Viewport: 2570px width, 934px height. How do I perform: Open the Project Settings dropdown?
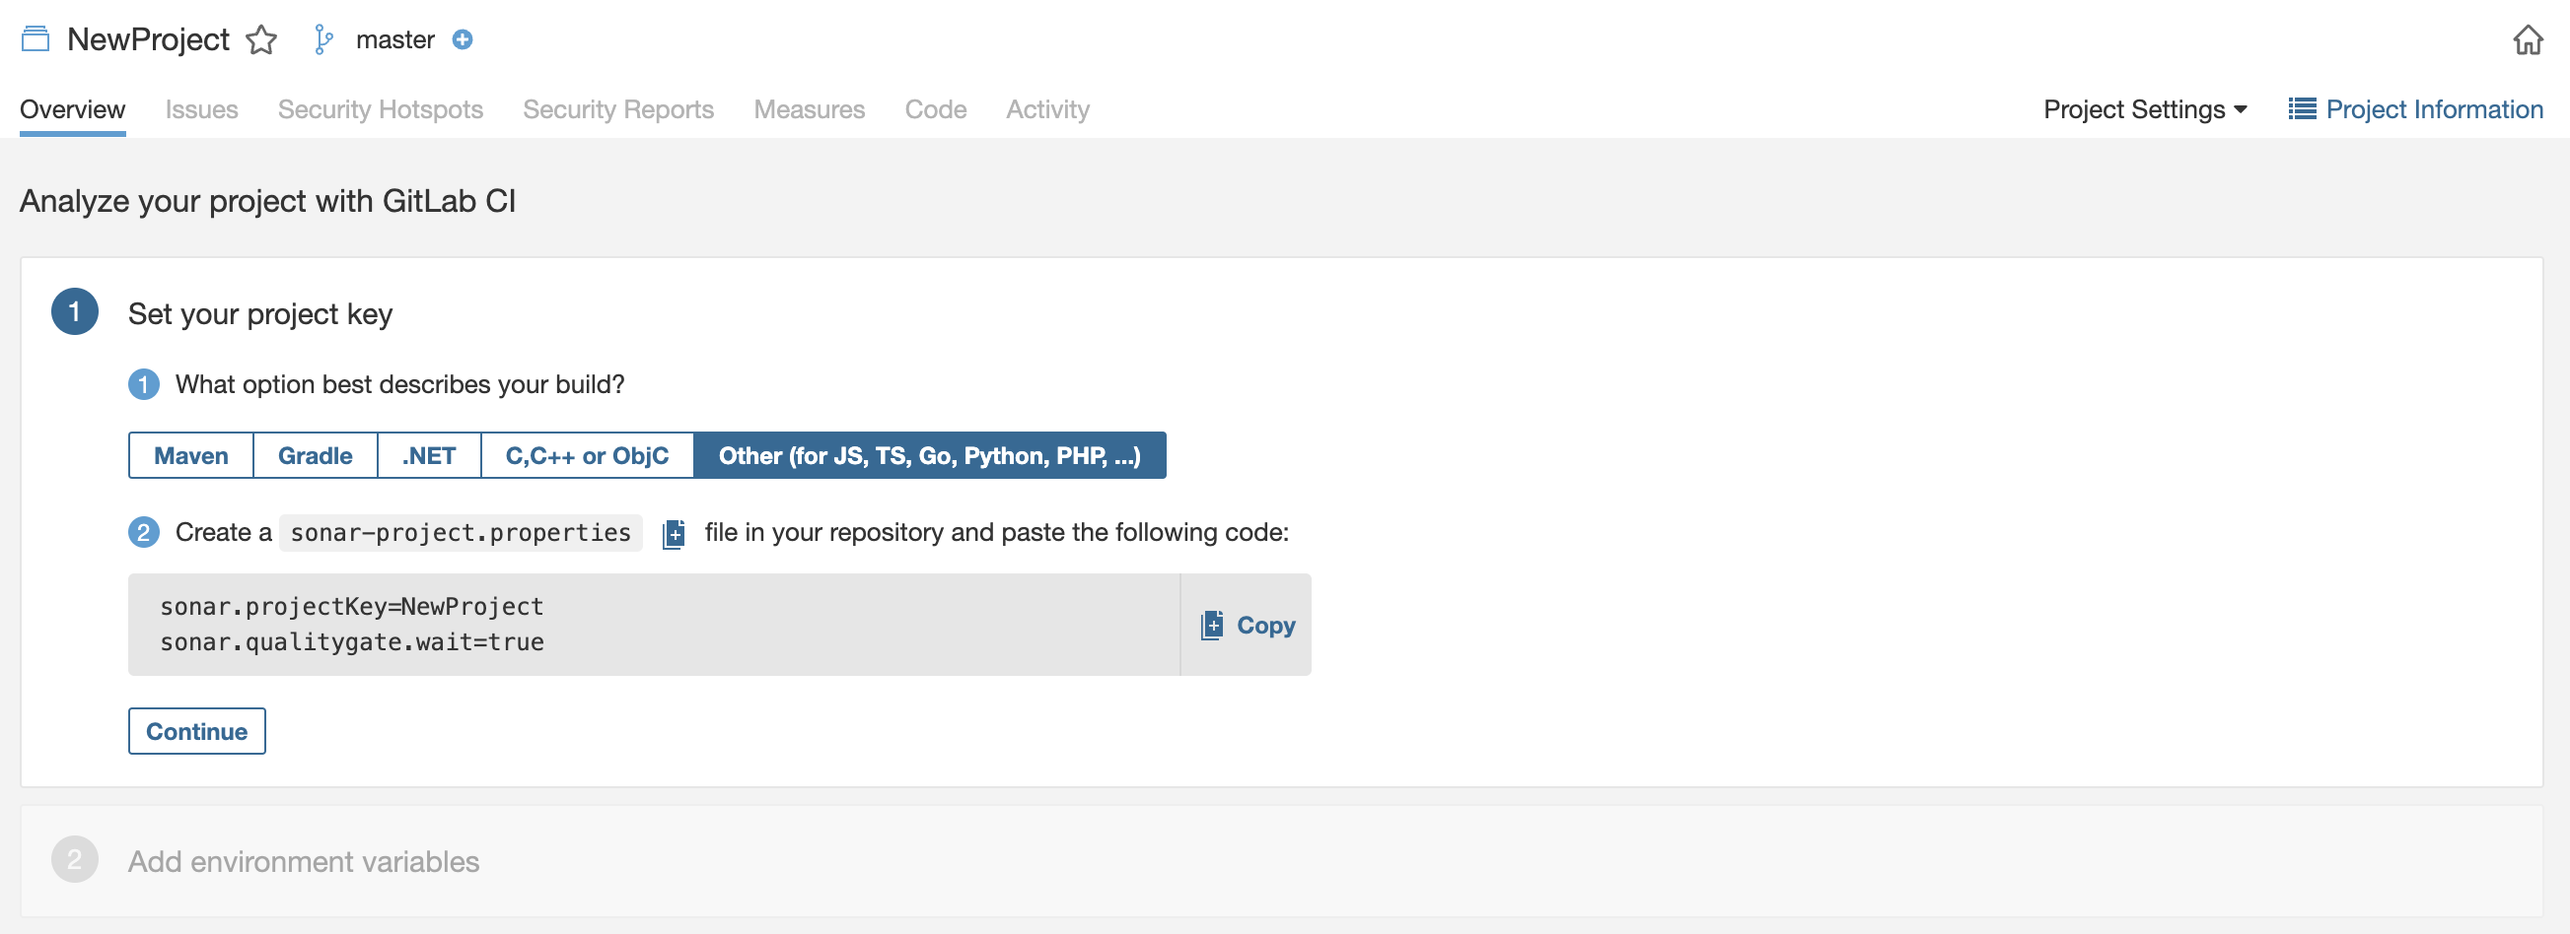tap(2144, 109)
